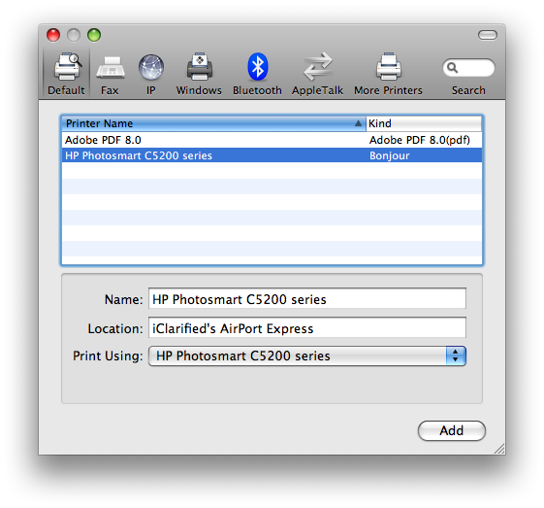544x508 pixels.
Task: Click the Add button
Action: 451,431
